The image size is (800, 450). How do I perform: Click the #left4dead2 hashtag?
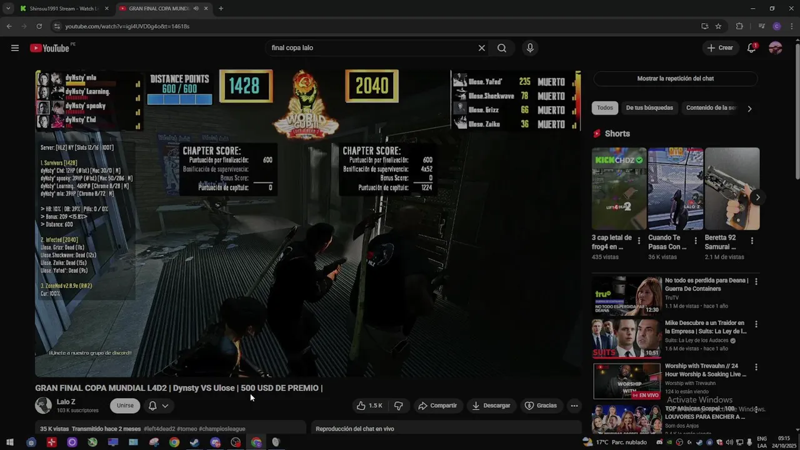coord(159,429)
